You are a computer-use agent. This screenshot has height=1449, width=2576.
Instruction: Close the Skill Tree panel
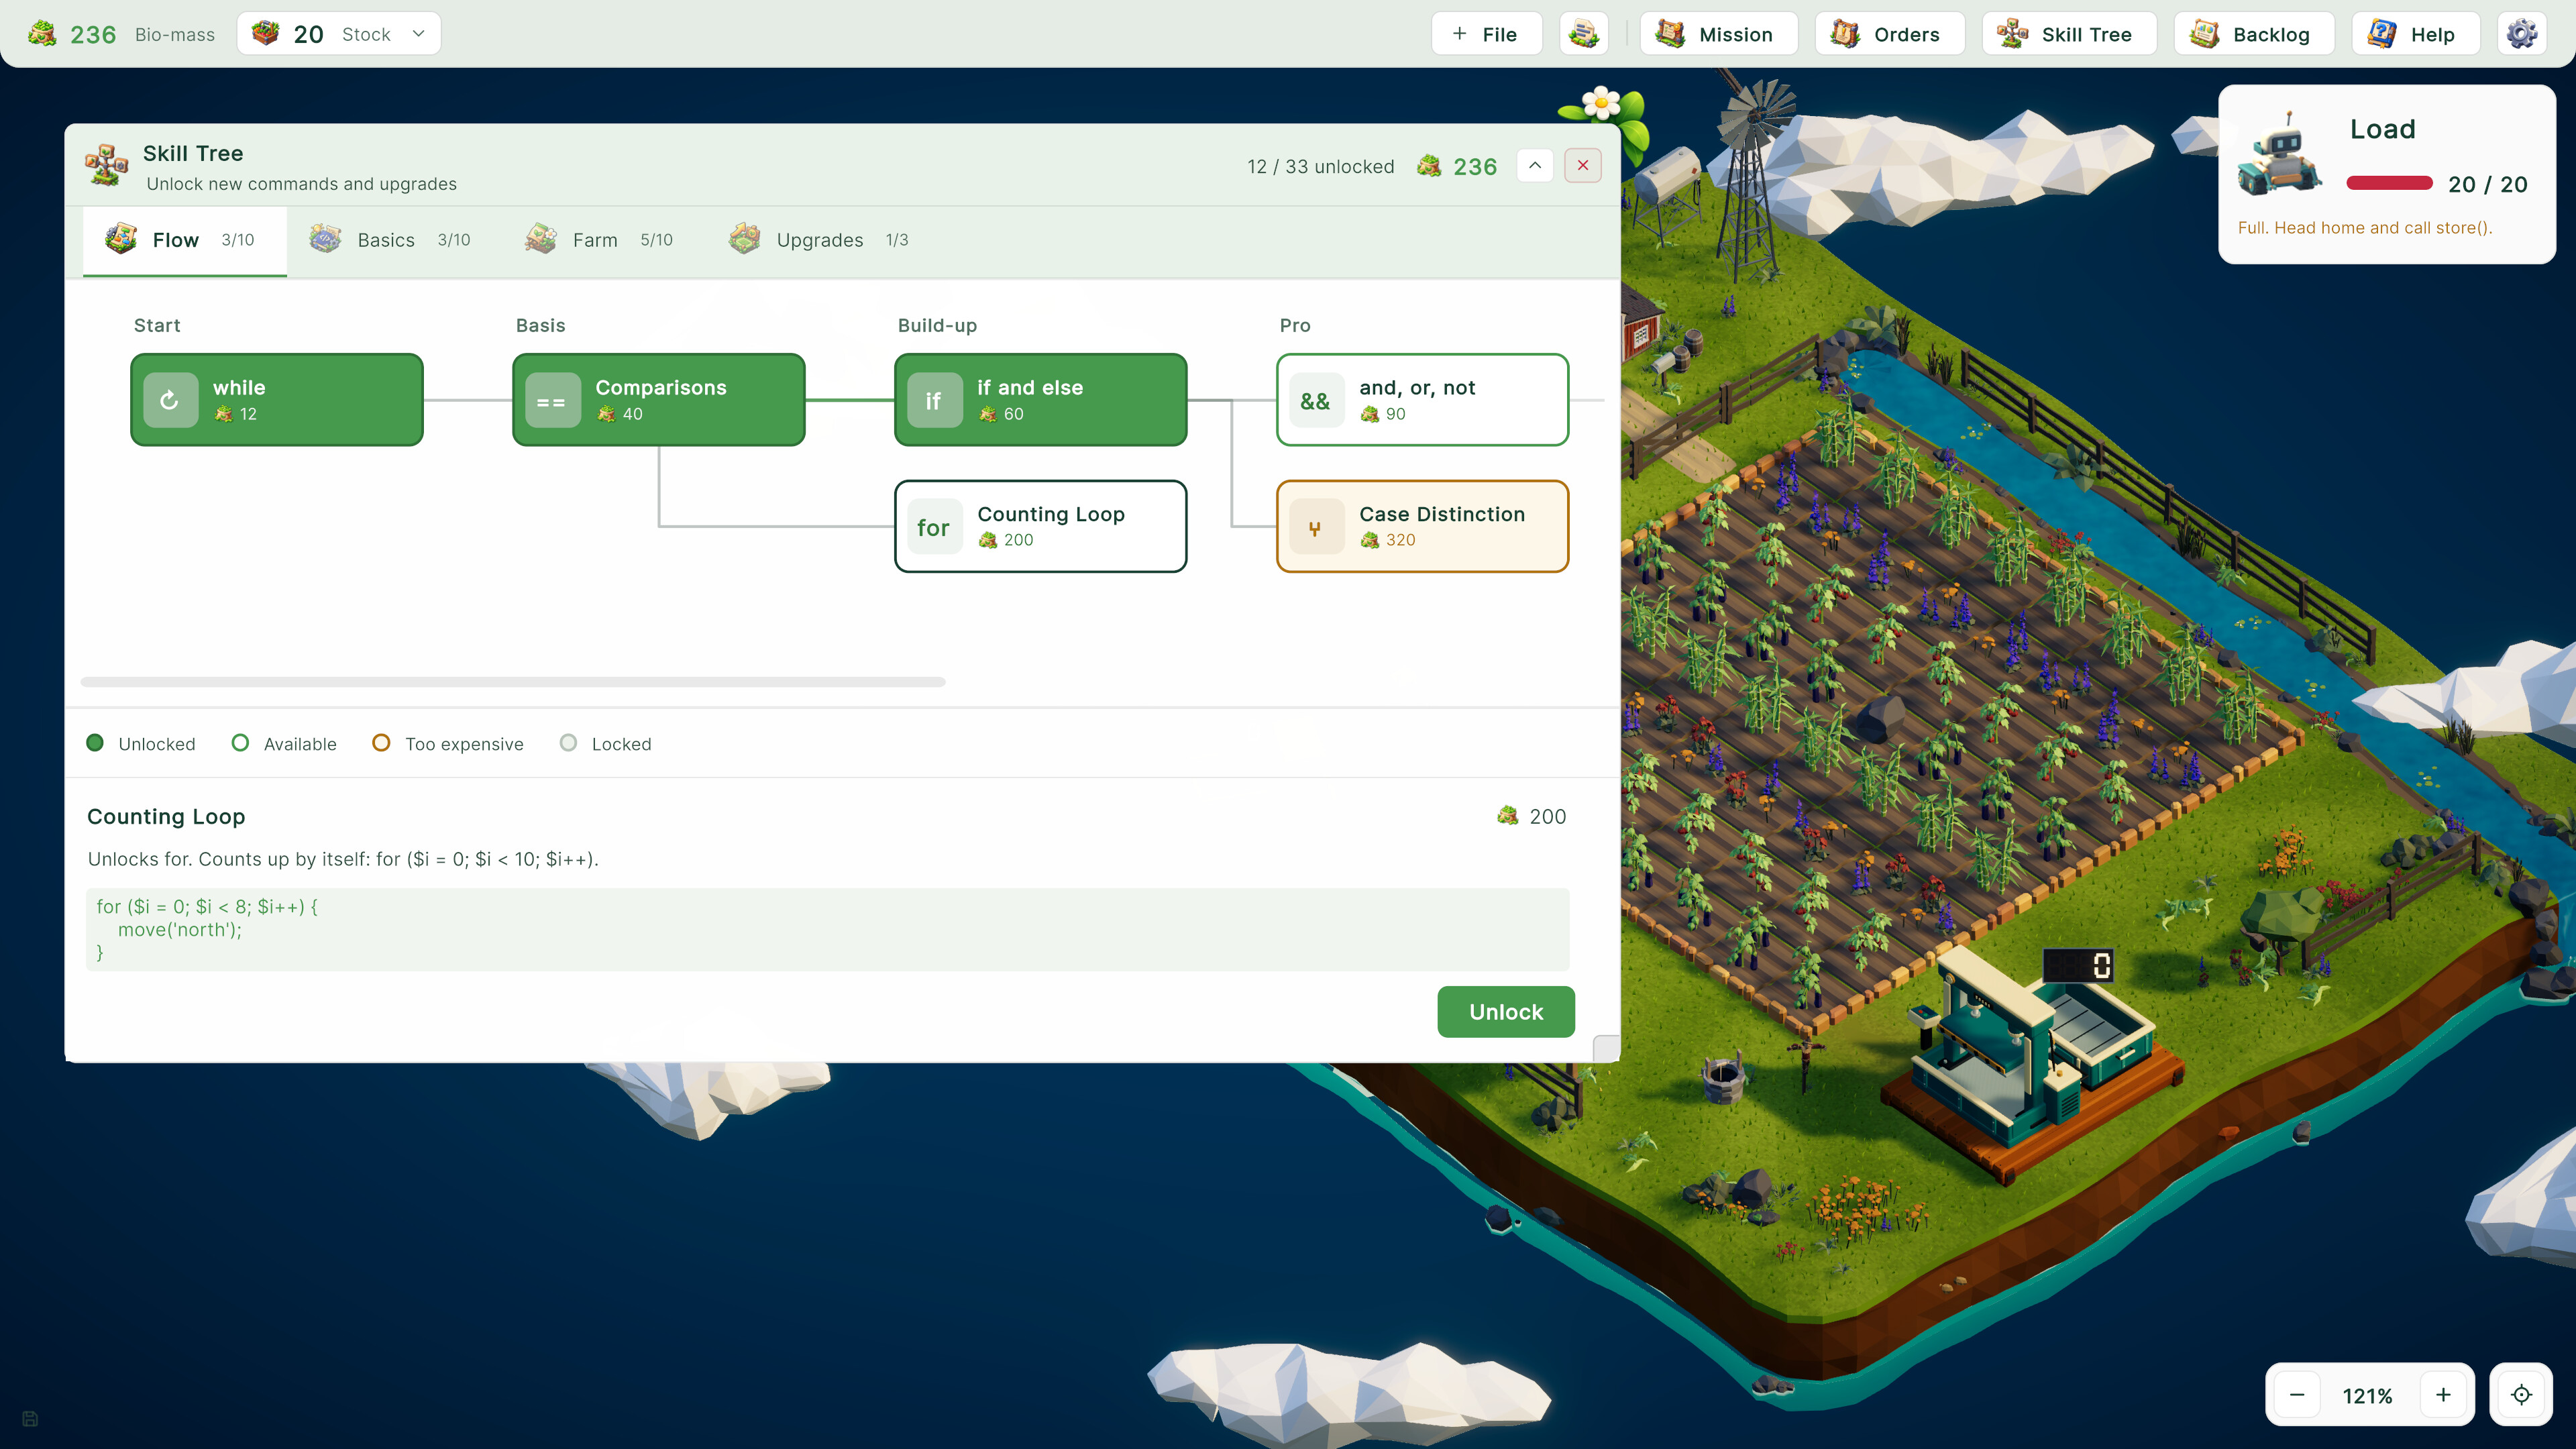point(1583,166)
